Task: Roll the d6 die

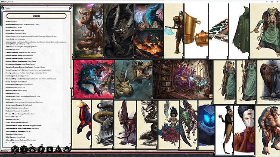Action: pyautogui.click(x=49, y=150)
